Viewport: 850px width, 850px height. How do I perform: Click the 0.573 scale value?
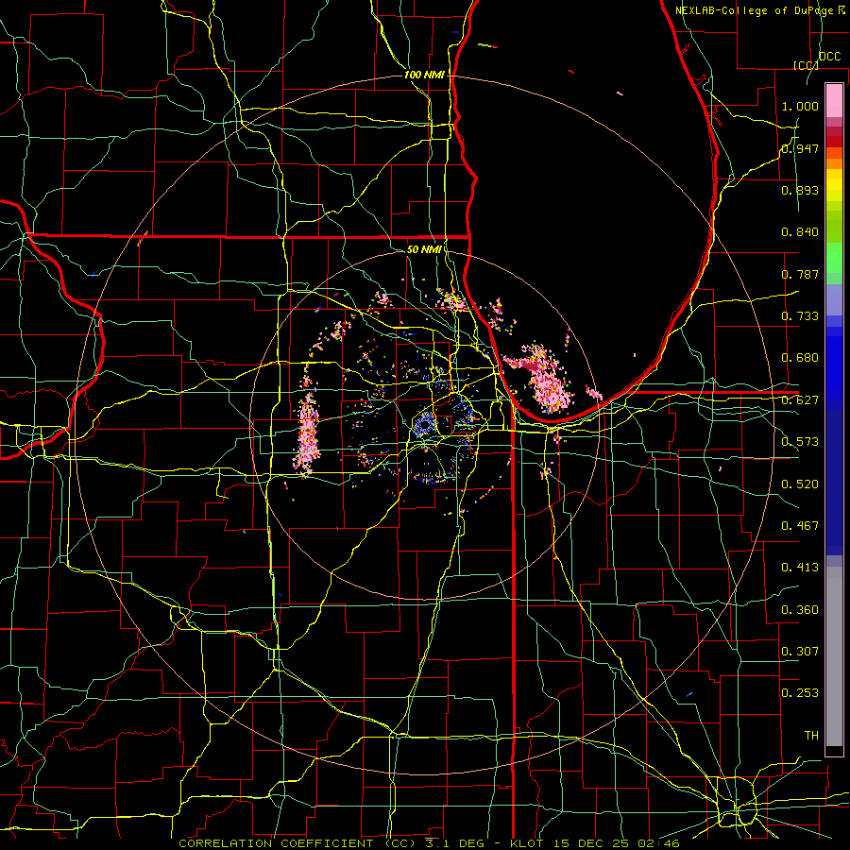point(800,442)
